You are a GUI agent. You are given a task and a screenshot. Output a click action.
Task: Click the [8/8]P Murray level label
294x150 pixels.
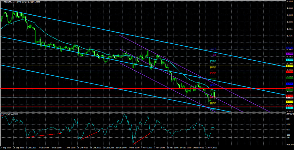(x=213, y=61)
